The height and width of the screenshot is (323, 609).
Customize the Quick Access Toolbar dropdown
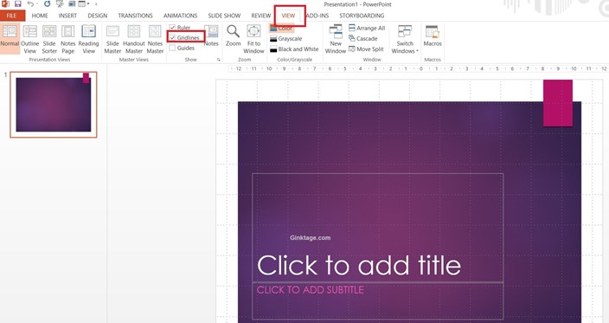(x=96, y=3)
